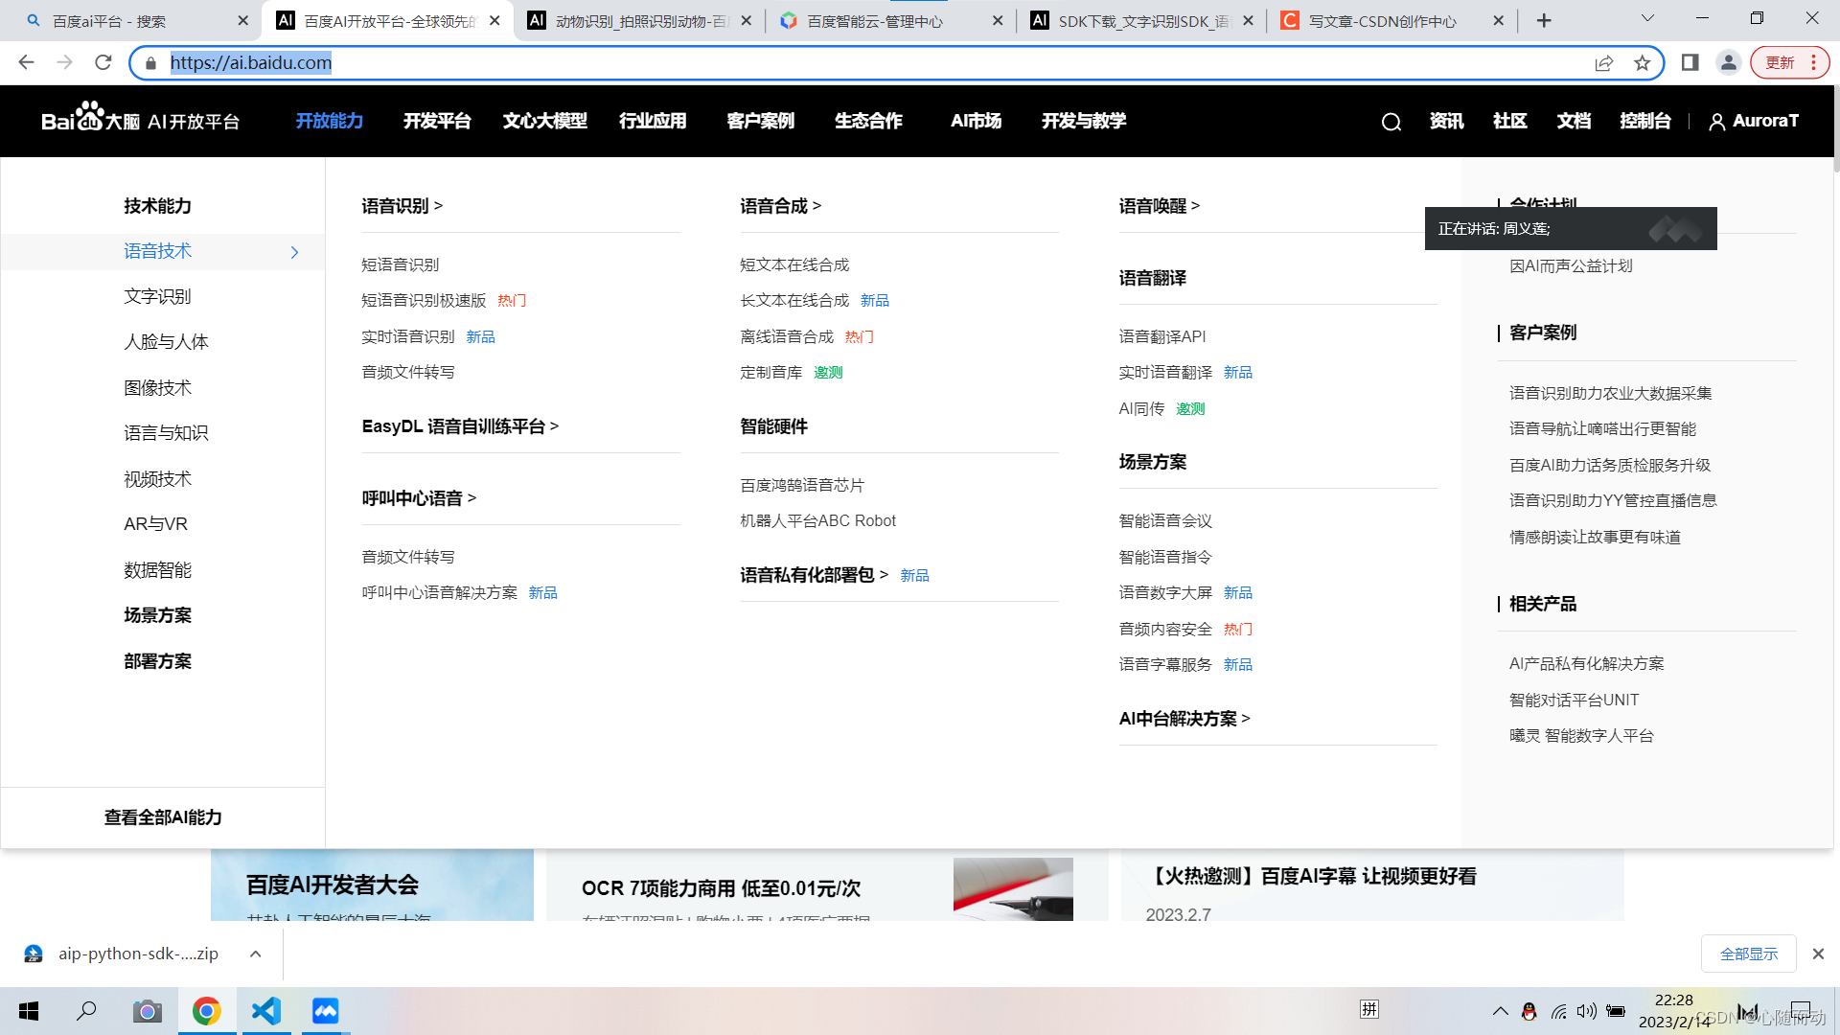Select 文字识别 in the left sidebar
Viewport: 1840px width, 1035px height.
click(x=157, y=296)
